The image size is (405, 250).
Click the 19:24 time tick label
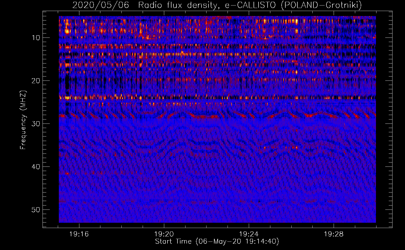pyautogui.click(x=249, y=234)
